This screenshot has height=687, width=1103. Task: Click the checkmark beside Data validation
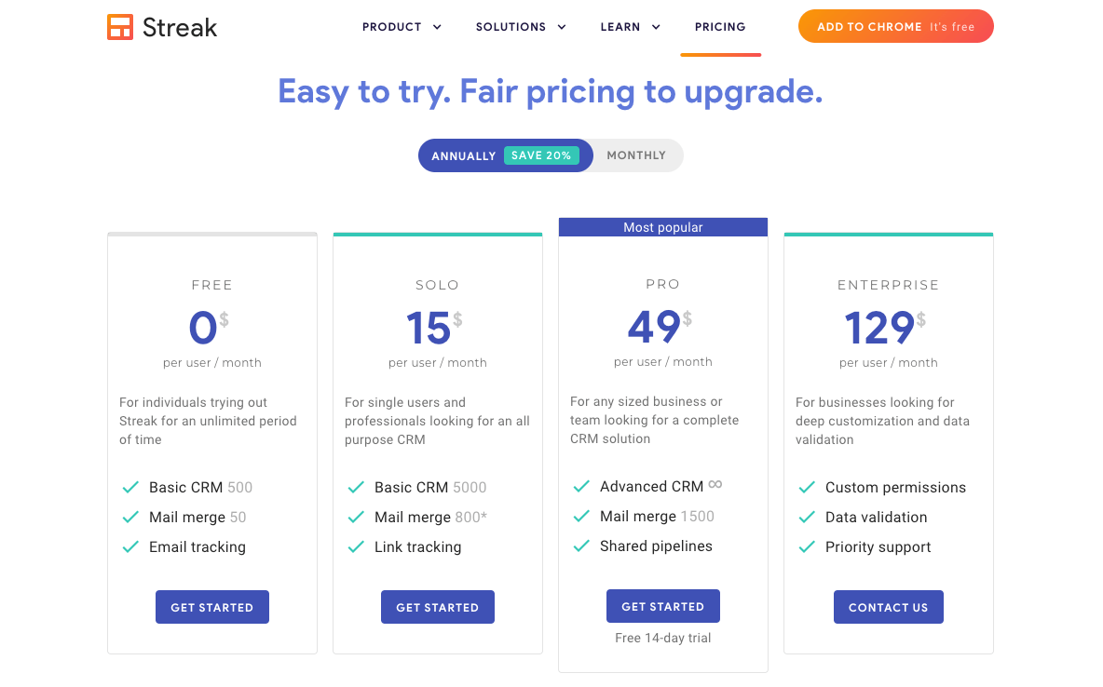click(807, 518)
